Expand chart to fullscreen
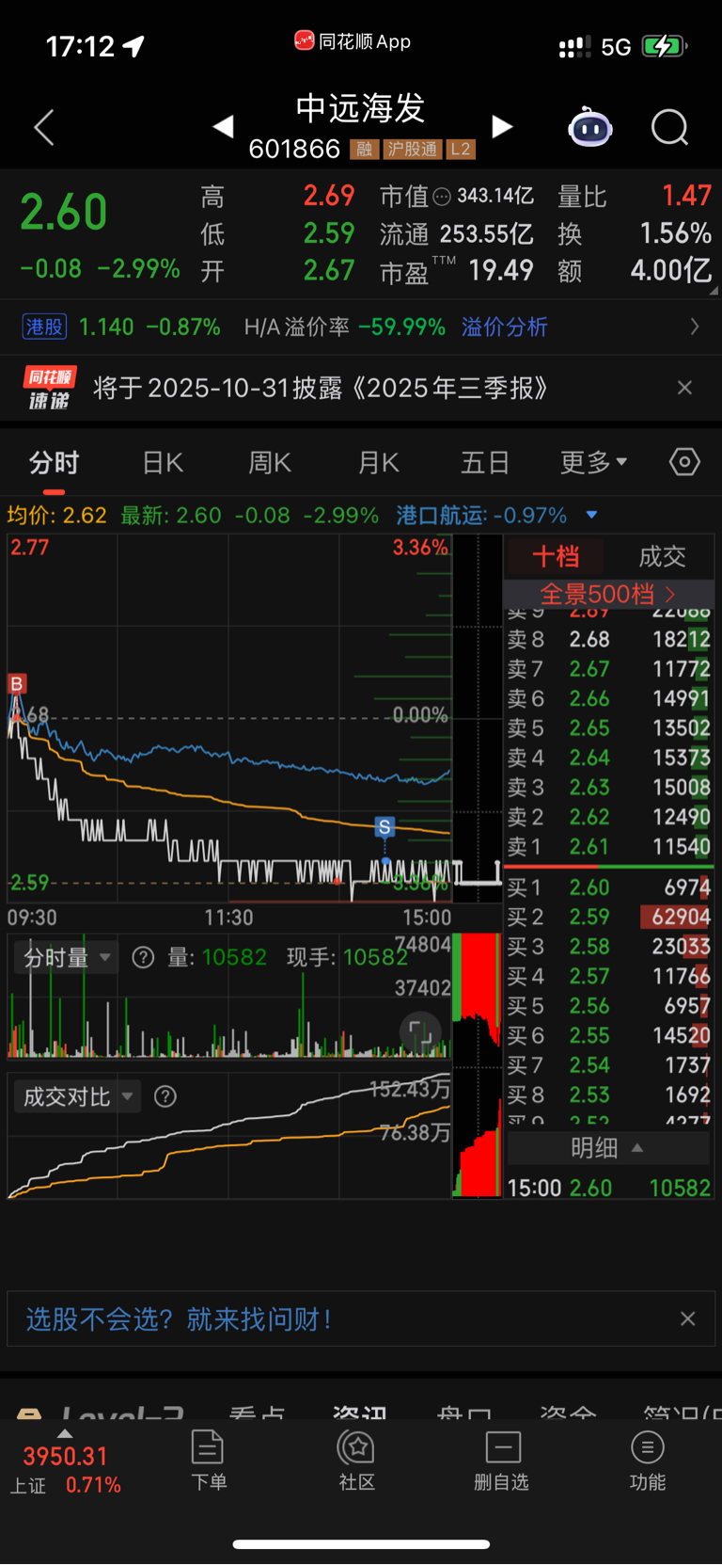Image resolution: width=722 pixels, height=1565 pixels. click(420, 1033)
